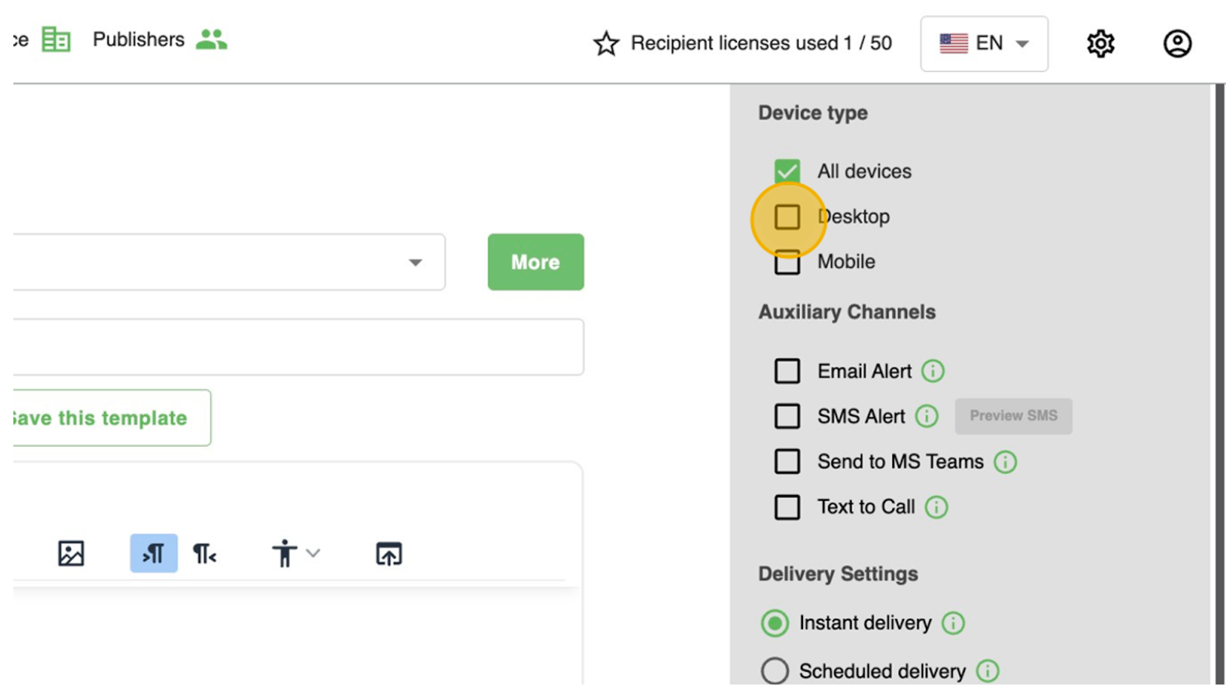1226x686 pixels.
Task: Enable the Mobile device checkbox
Action: pos(787,263)
